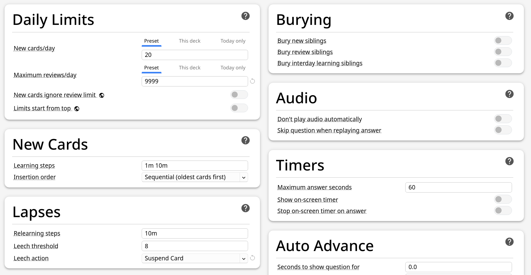The height and width of the screenshot is (275, 531).
Task: Click the Leech threshold label link
Action: coord(36,246)
